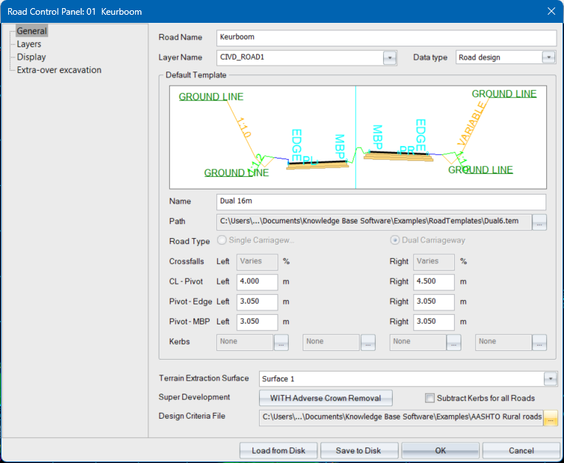Click the first Kerbs browse button
Screen dimensions: 564x463
(281, 342)
